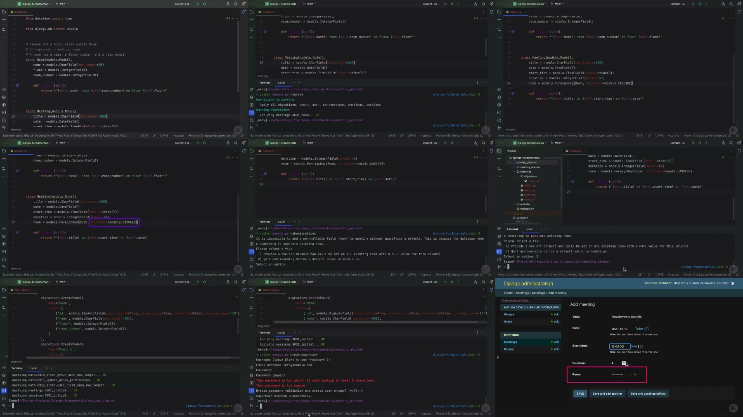Viewport: 743px width, 417px height.
Task: Click the SAVE button in Add meeting form
Action: (580, 393)
